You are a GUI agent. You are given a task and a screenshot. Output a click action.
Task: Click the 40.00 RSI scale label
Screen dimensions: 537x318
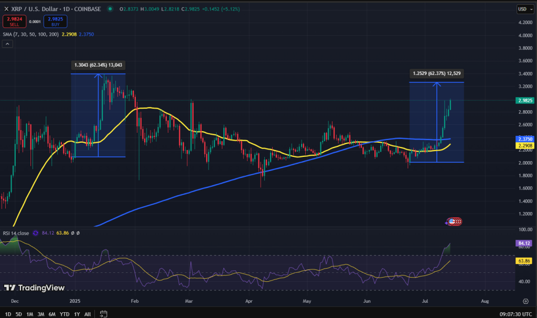coord(524,282)
